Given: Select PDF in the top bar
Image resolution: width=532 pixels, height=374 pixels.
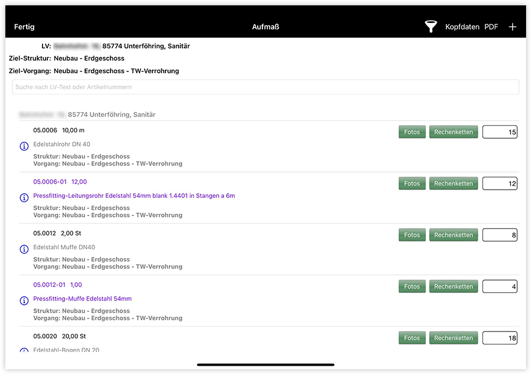Looking at the screenshot, I should [491, 27].
